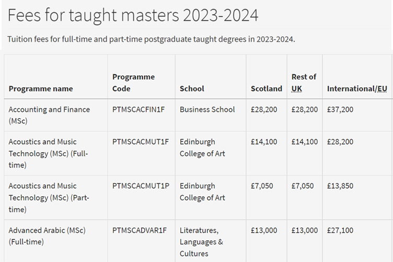Click the £28,200 International/EU fee for Acoustics
The width and height of the screenshot is (393, 262).
340,142
